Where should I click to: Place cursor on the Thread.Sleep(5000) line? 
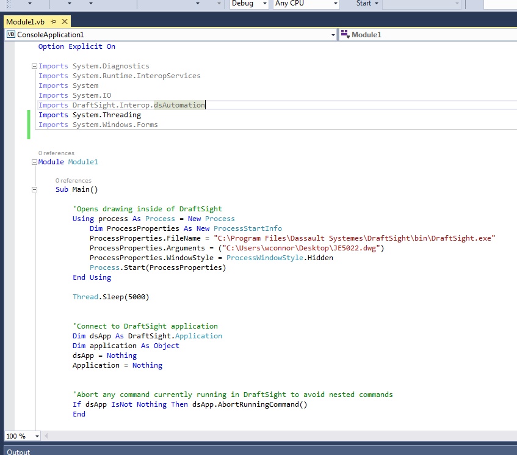[110, 297]
